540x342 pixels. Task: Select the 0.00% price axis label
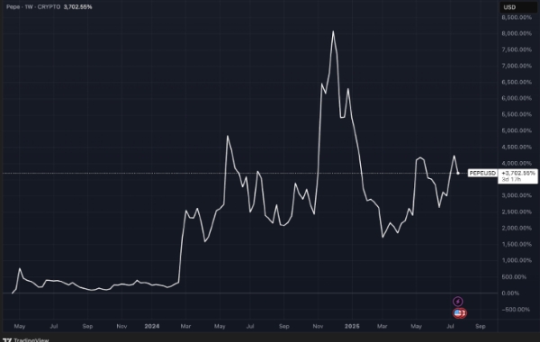(510, 293)
